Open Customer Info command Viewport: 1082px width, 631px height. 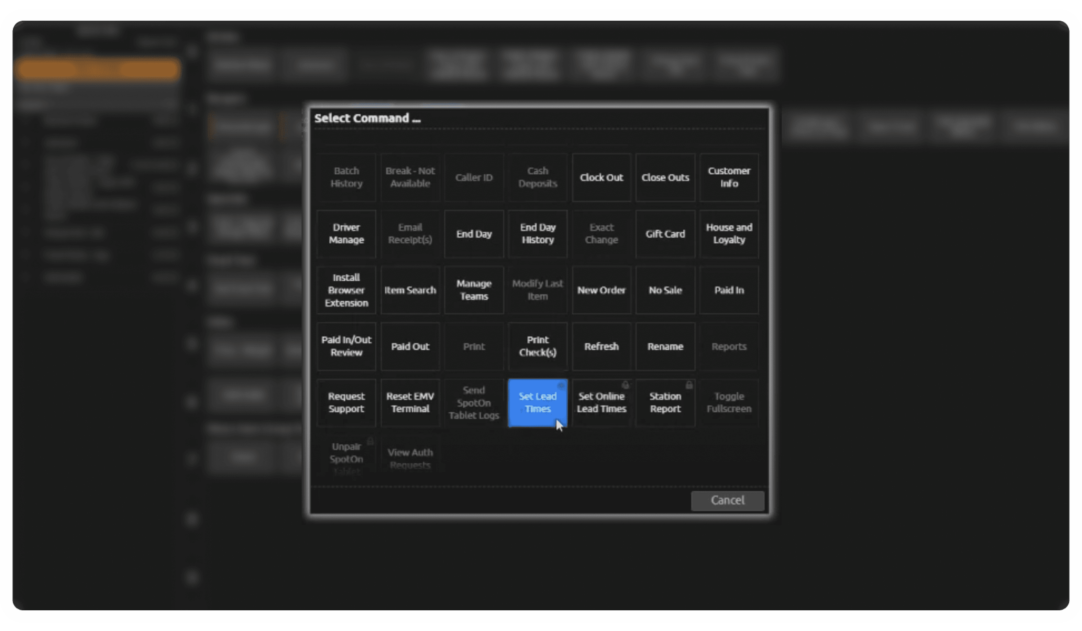729,177
